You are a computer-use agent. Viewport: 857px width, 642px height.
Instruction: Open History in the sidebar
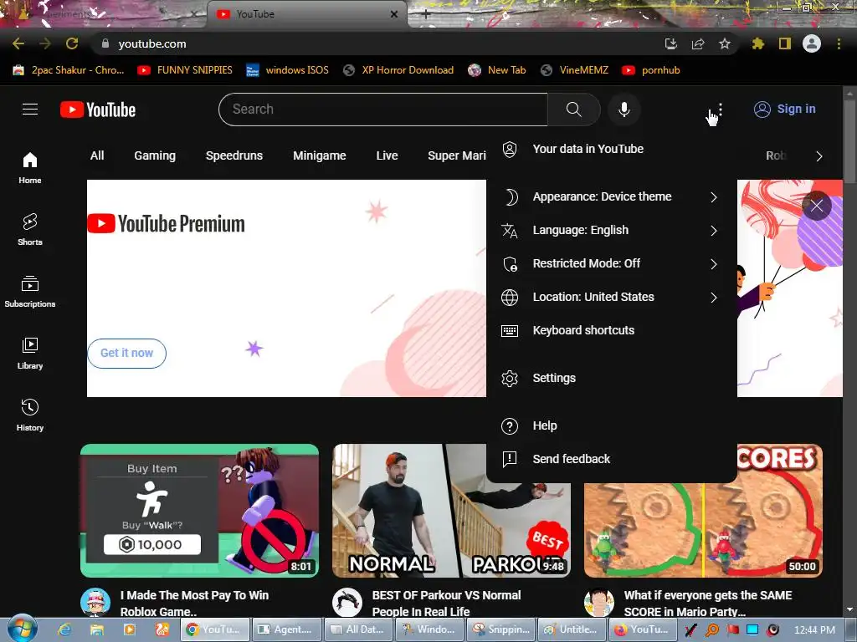tap(29, 415)
